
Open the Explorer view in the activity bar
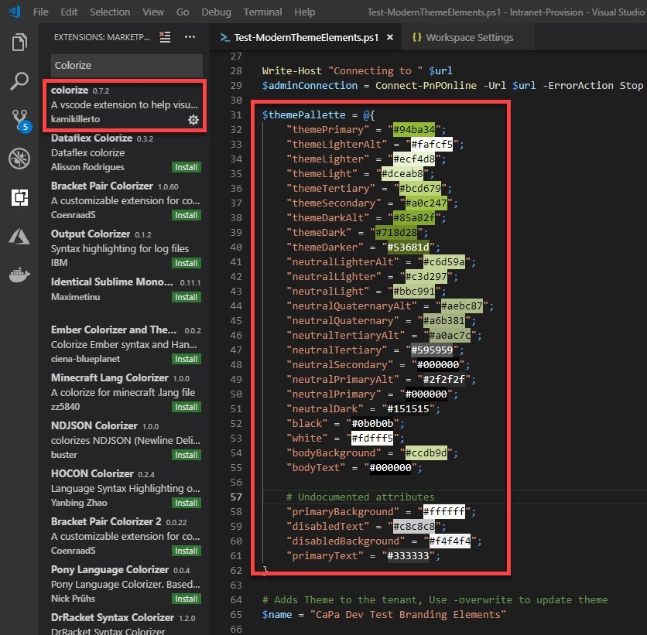19,43
